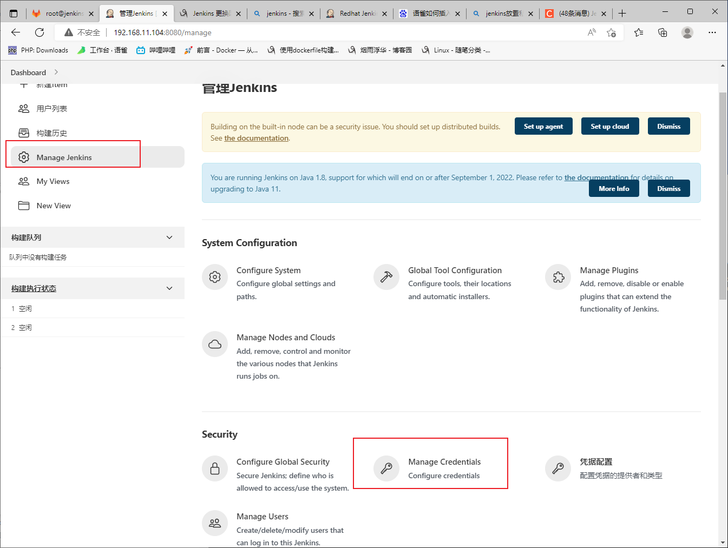The image size is (728, 548).
Task: Open the Configure Global Security link
Action: coord(283,461)
